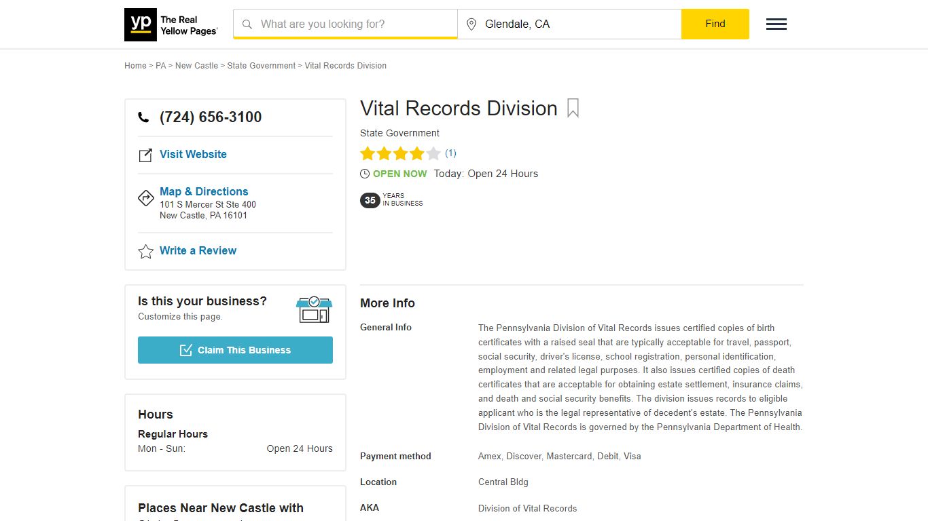
Task: Click Payment method label
Action: pos(395,456)
